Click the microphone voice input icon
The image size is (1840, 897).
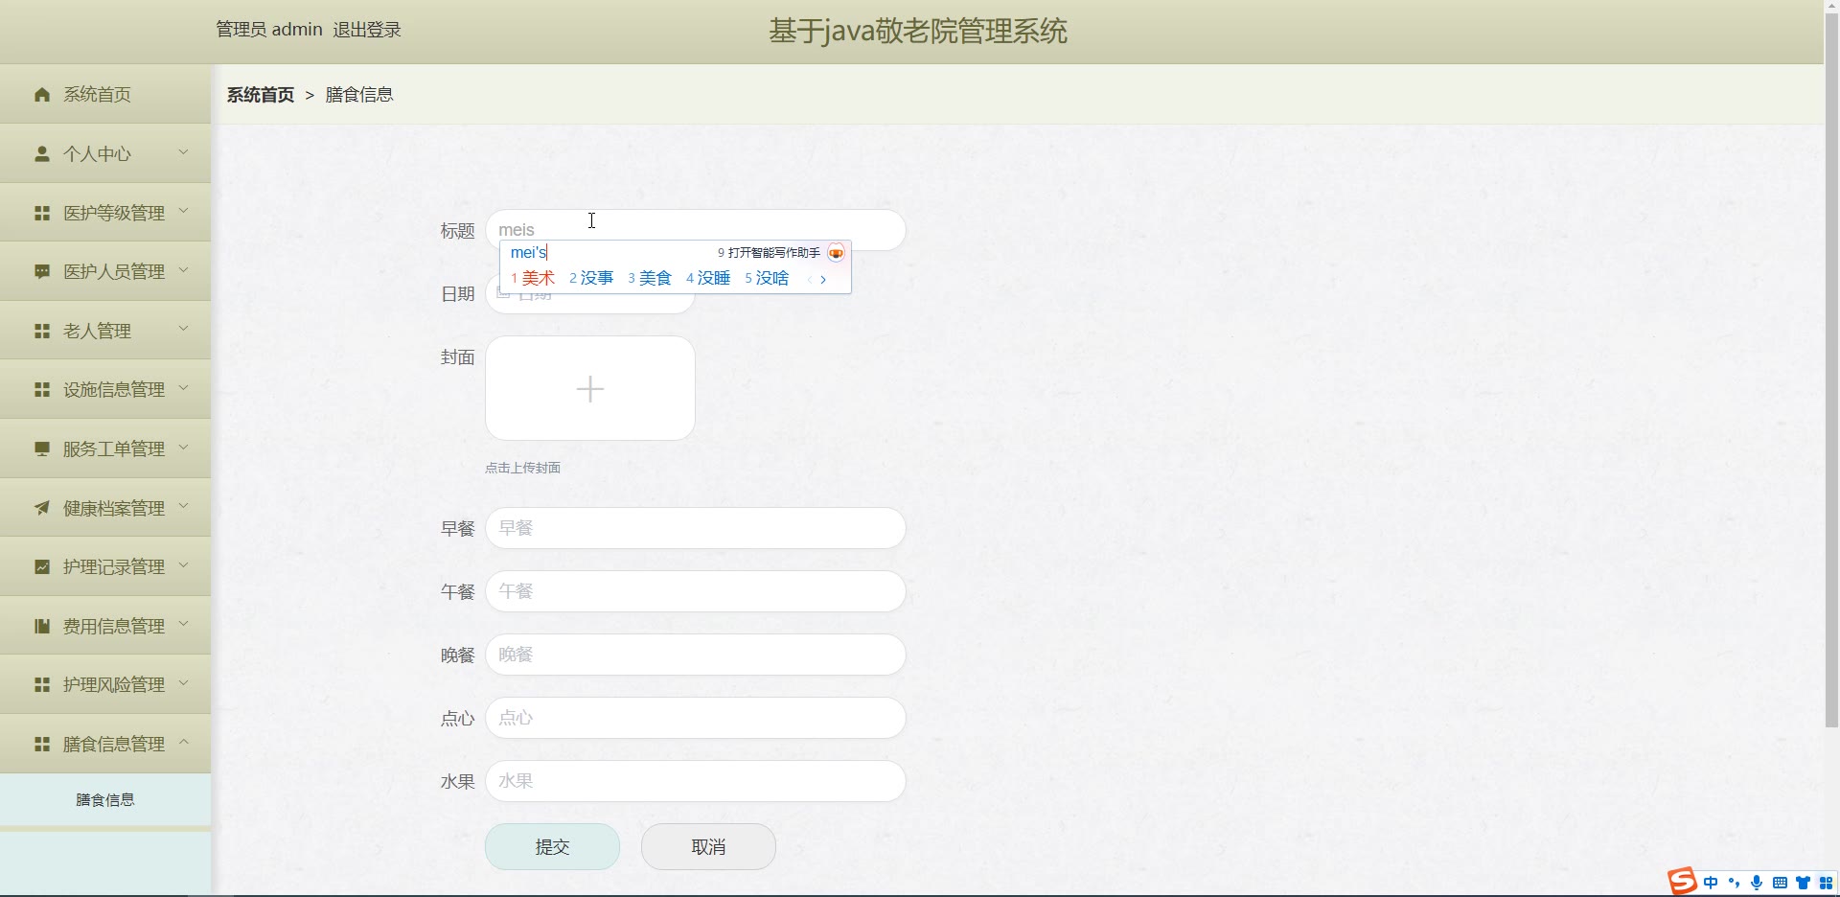coord(1757,883)
